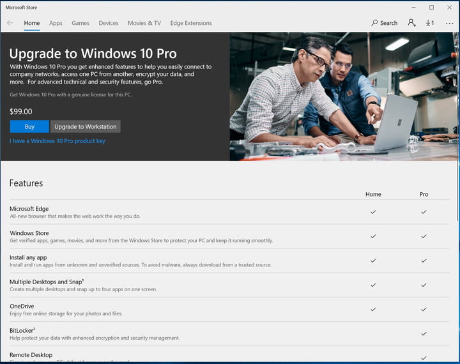
Task: Click 'Get verified apps, games, movies' description
Action: (x=141, y=241)
